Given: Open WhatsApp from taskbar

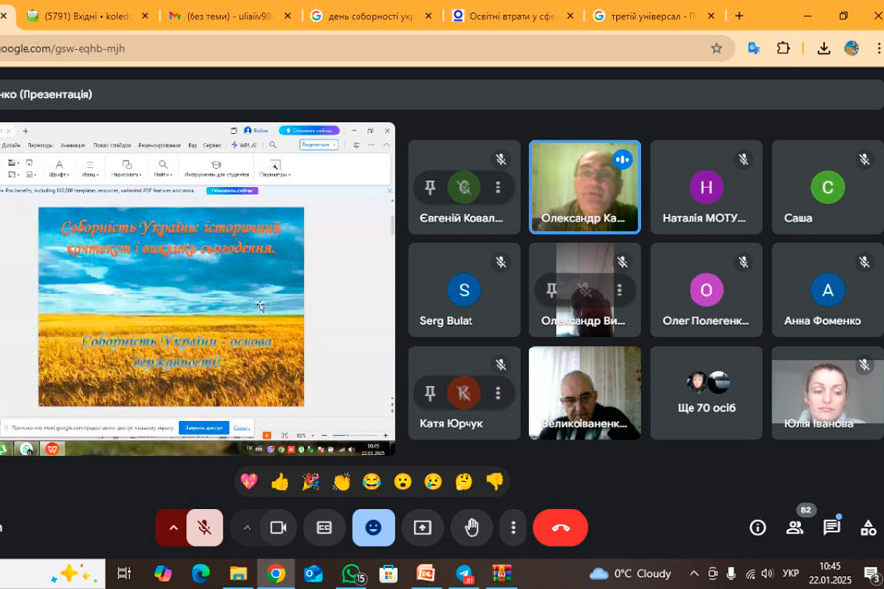Looking at the screenshot, I should [x=353, y=573].
